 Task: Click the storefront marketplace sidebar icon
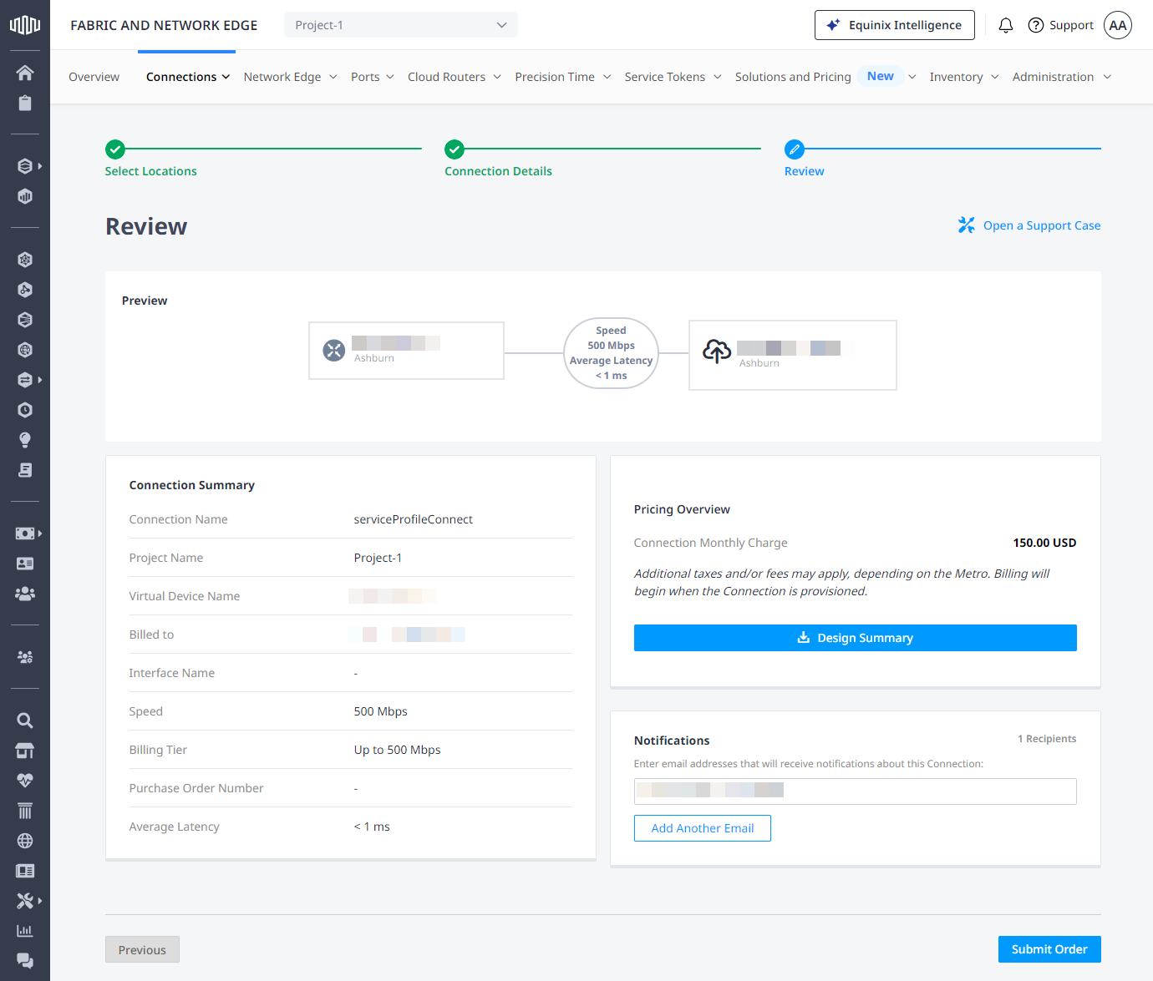(25, 751)
